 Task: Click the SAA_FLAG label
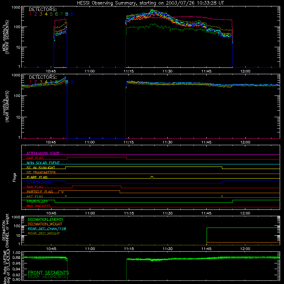35,187
